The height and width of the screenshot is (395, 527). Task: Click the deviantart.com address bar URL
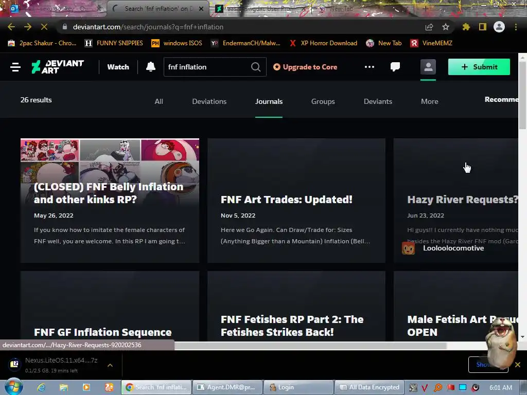point(148,27)
